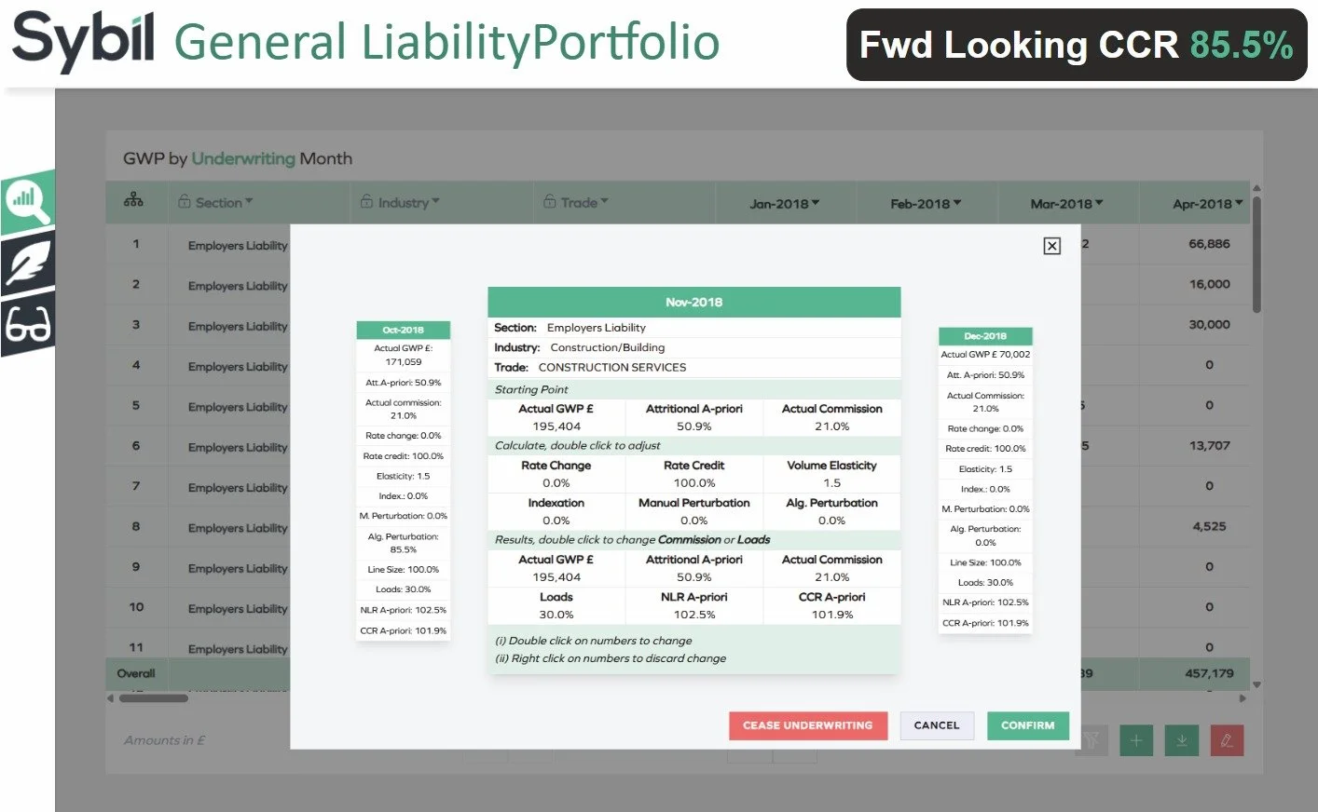Click the Loads 30.0% value in Nov-2018 results

tap(556, 615)
